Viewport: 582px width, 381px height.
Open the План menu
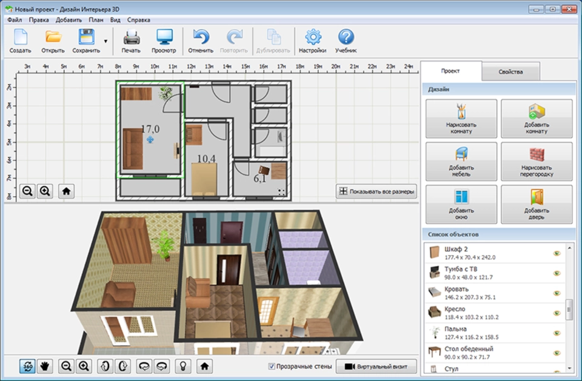point(96,20)
